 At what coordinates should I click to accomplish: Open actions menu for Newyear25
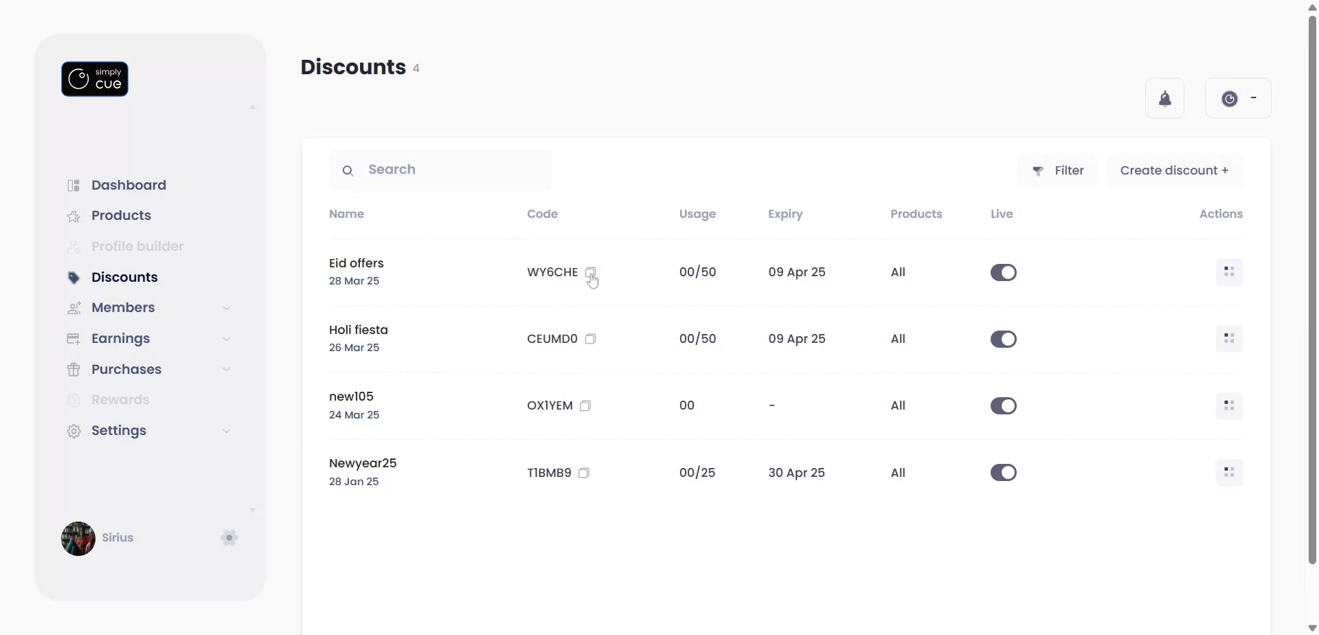click(x=1229, y=473)
